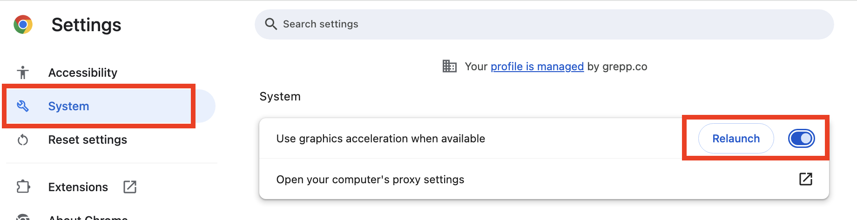This screenshot has height=220, width=857.
Task: Toggle graphics acceleration switch off
Action: [801, 138]
